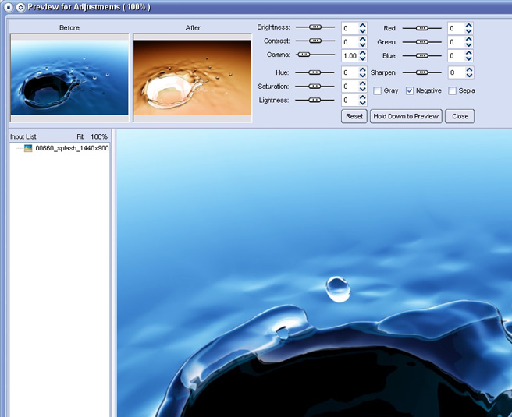Click the Blue value field
Viewport: 512px width, 417px height.
click(x=457, y=56)
